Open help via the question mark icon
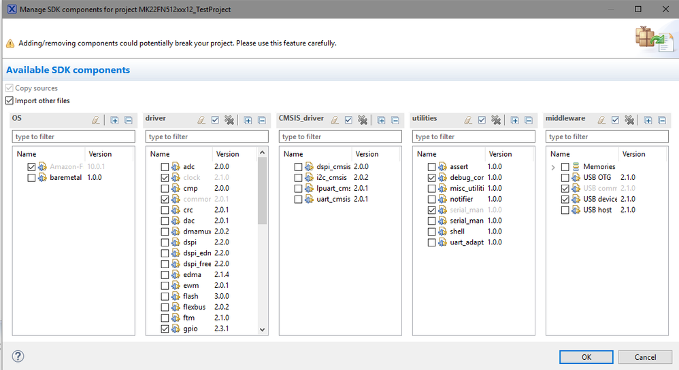The width and height of the screenshot is (679, 370). (18, 356)
